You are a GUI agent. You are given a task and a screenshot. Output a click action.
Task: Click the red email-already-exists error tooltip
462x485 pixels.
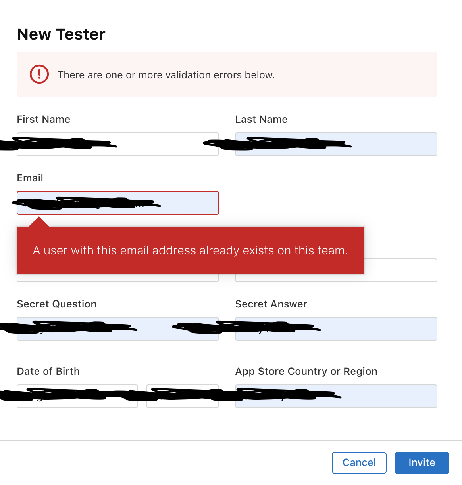(190, 250)
